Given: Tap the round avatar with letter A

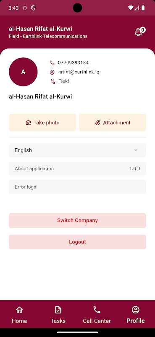Looking at the screenshot, I should (x=23, y=72).
